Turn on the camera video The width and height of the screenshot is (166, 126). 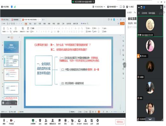[x=11, y=122]
